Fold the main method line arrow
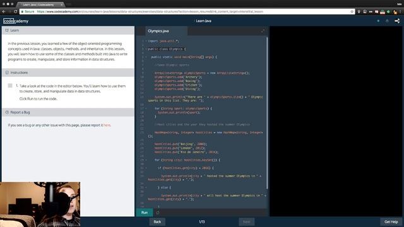This screenshot has height=227, width=404. (x=146, y=57)
